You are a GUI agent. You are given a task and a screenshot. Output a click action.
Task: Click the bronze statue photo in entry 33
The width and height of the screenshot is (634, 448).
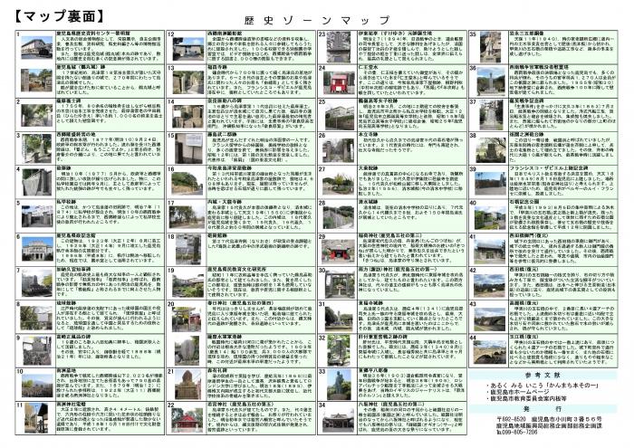(339, 384)
